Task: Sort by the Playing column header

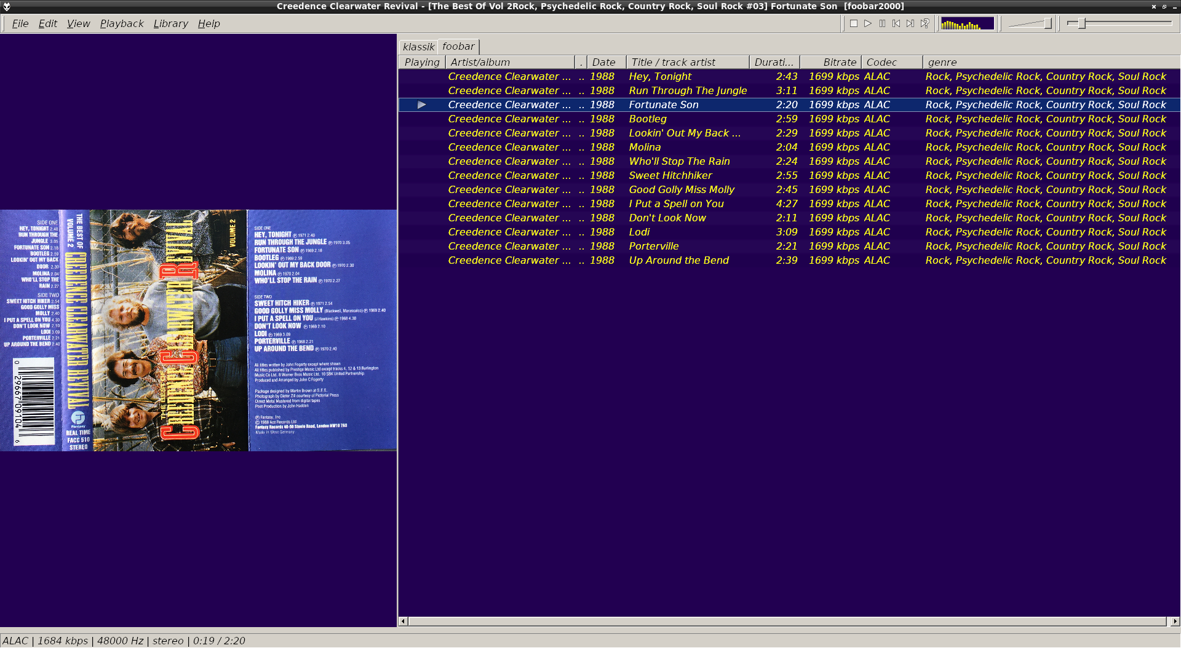Action: [x=422, y=62]
